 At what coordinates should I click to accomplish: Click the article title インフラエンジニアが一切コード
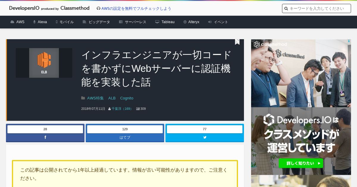click(156, 68)
